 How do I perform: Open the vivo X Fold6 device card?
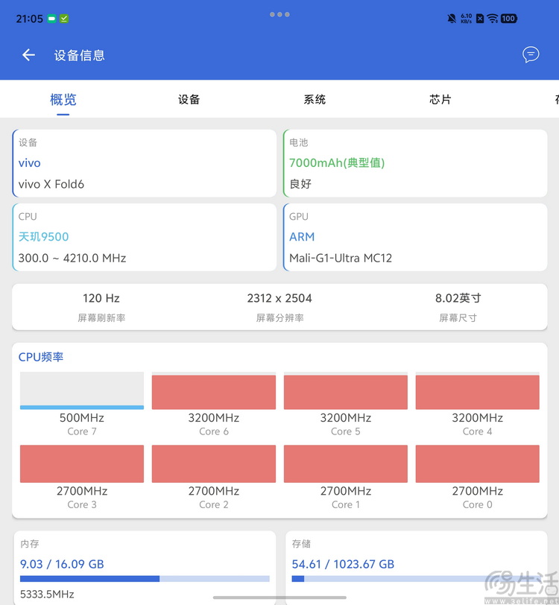tap(145, 163)
